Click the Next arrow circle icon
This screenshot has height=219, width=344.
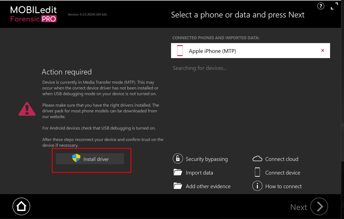[319, 206]
